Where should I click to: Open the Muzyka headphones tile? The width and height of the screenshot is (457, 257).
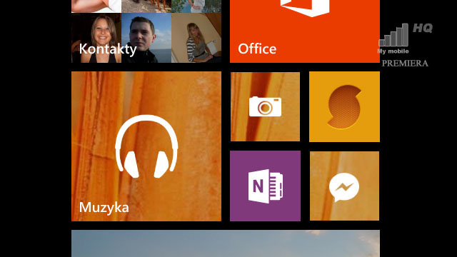click(x=146, y=146)
